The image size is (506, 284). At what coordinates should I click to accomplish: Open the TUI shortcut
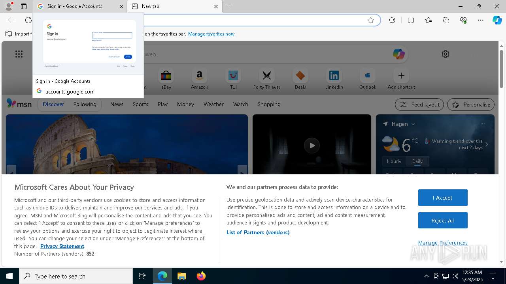tap(233, 79)
